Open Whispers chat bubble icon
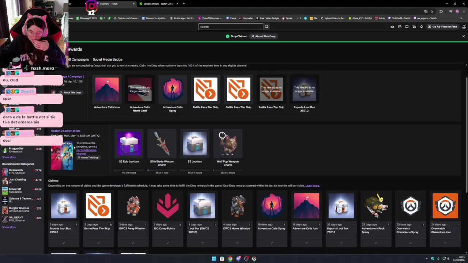Screen dimensions: 468x263 point(407,27)
